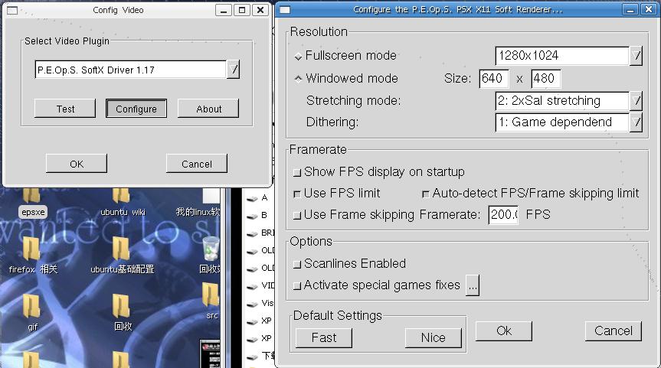Open the epsxe folder on the desktop
The height and width of the screenshot is (368, 661).
click(32, 202)
